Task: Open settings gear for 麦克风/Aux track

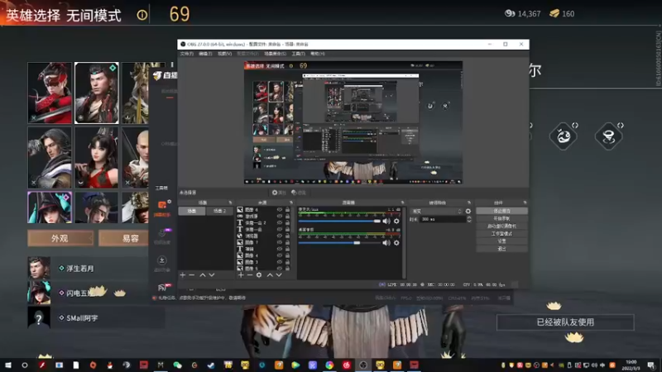Action: point(396,221)
